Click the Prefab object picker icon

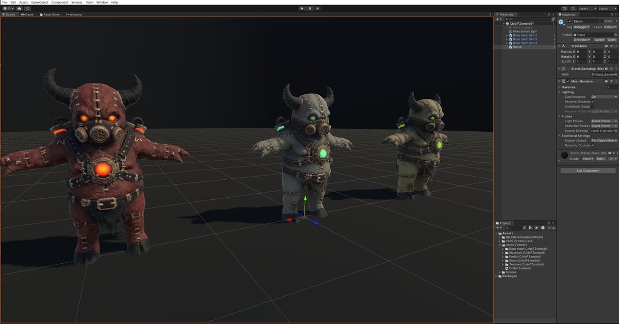tap(616, 35)
